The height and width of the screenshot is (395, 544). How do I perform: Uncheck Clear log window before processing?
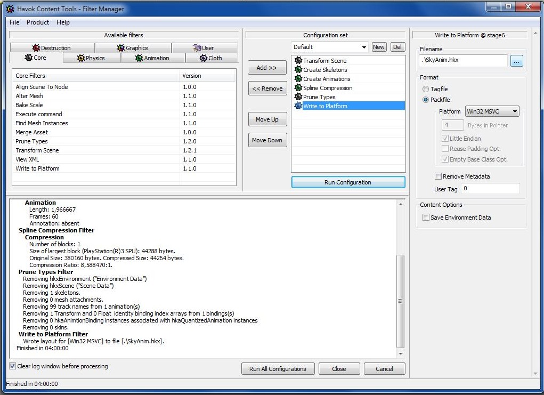pyautogui.click(x=12, y=366)
